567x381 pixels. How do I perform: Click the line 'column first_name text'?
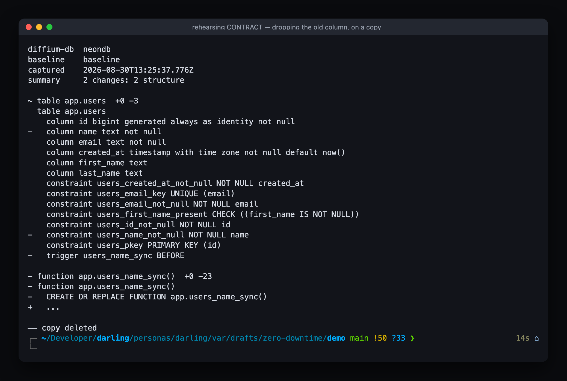pos(97,163)
